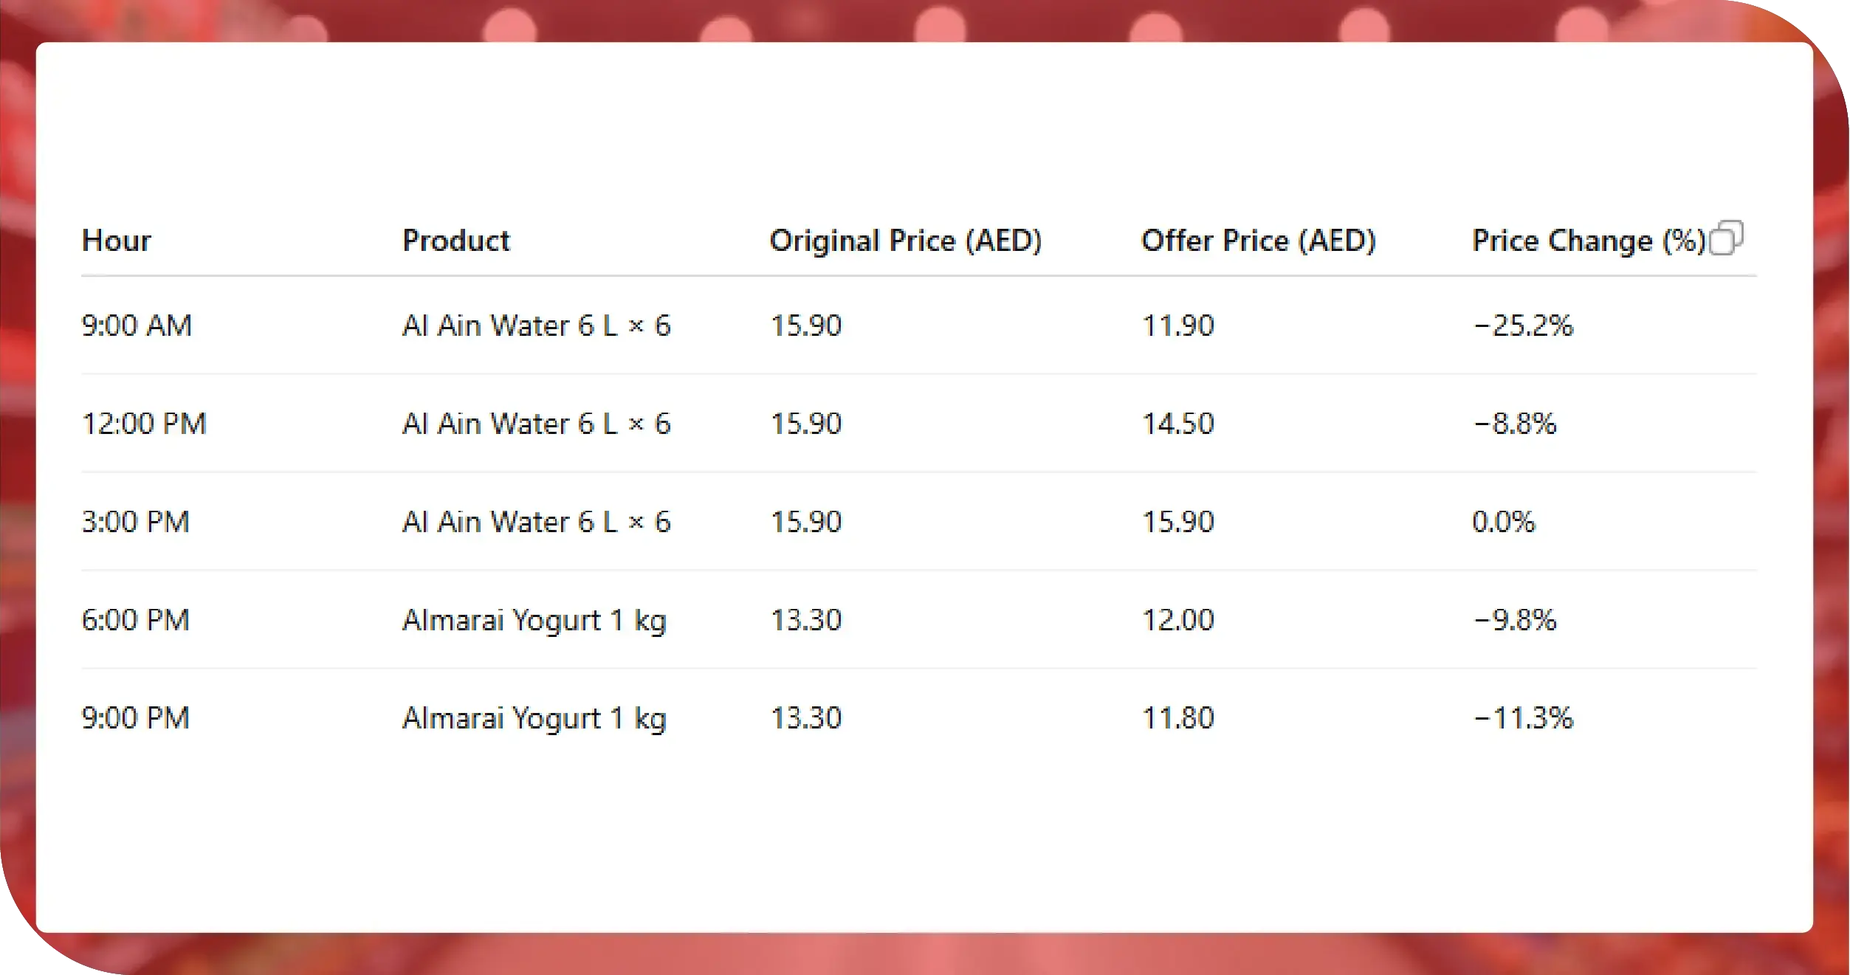Click the copy table icon
Viewport: 1850px width, 975px height.
1726,238
